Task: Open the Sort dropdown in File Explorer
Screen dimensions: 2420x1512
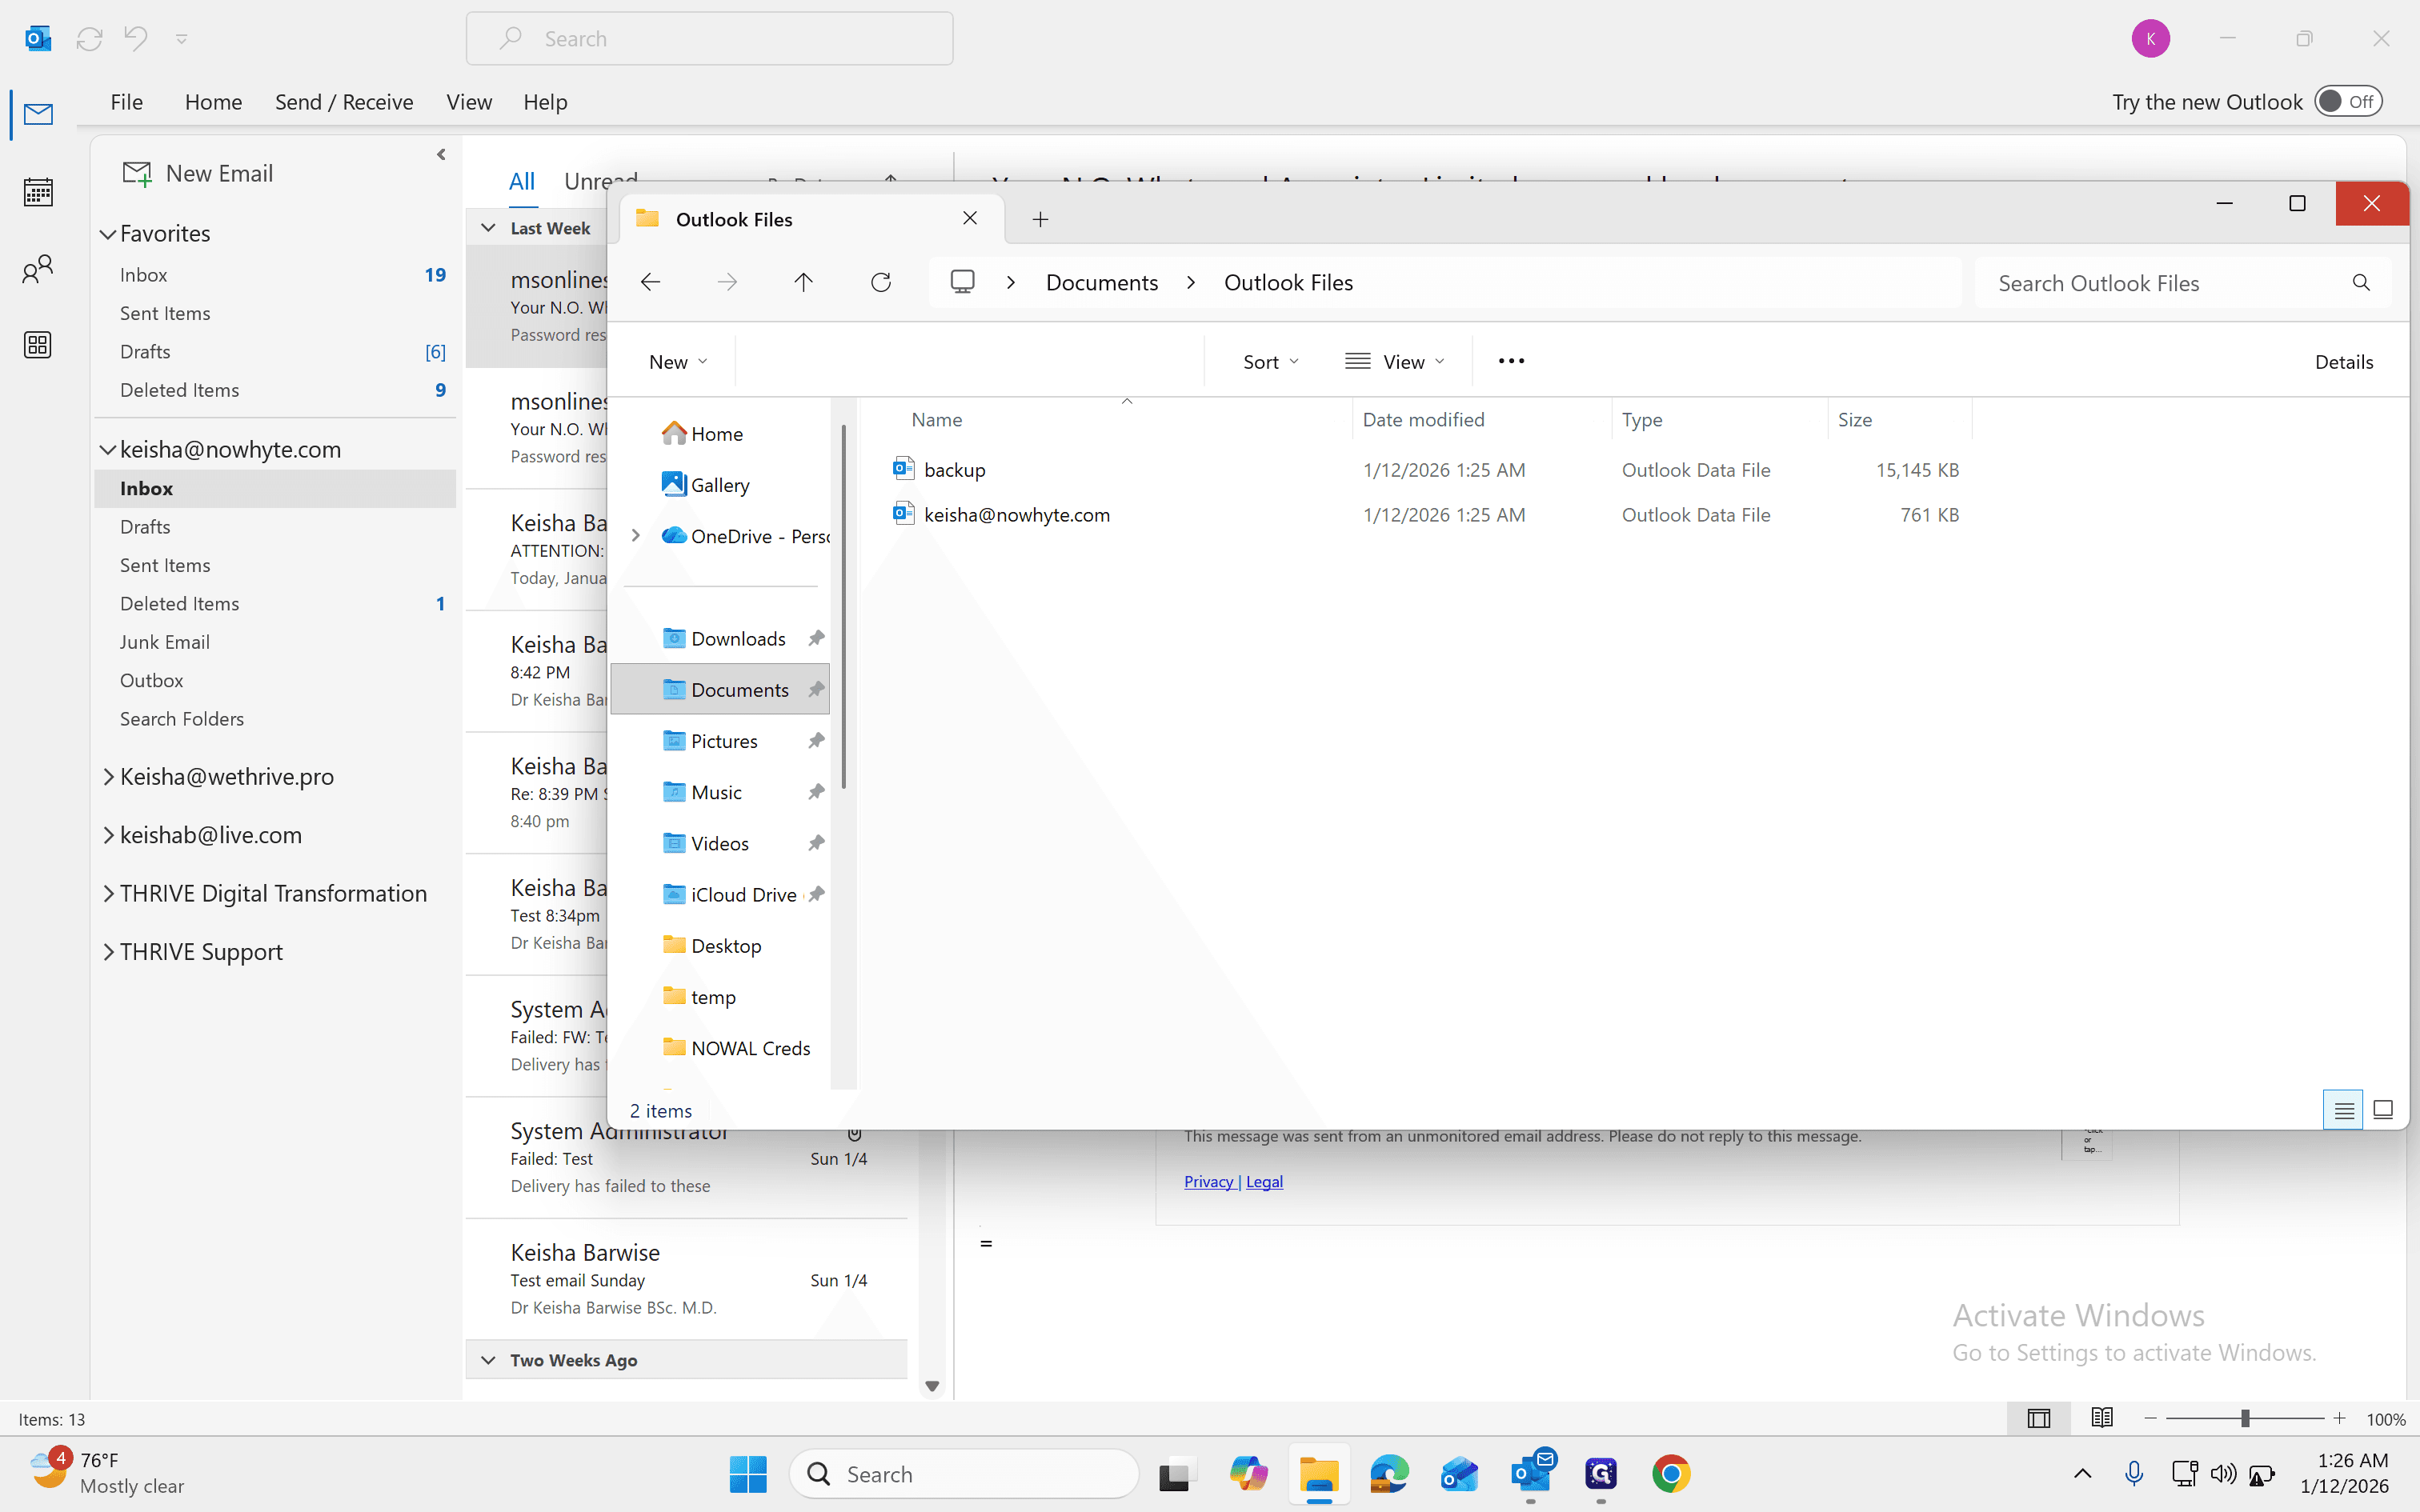Action: (x=1271, y=362)
